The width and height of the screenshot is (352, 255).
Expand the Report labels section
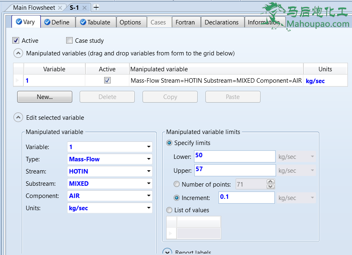point(167,252)
